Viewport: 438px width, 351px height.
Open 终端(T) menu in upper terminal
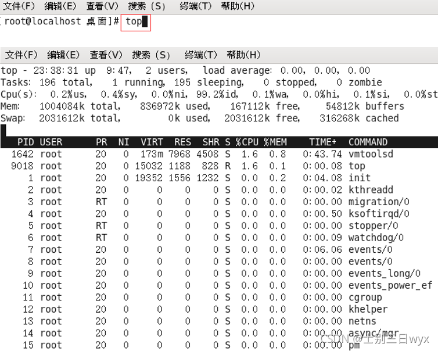[196, 6]
